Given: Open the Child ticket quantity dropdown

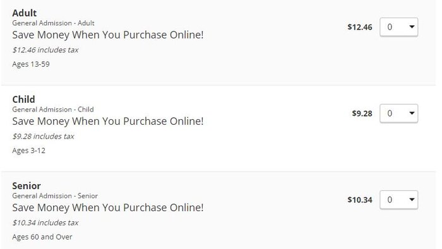Looking at the screenshot, I should coord(398,113).
